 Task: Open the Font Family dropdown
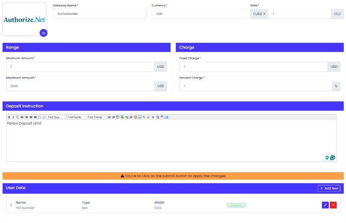pos(76,117)
